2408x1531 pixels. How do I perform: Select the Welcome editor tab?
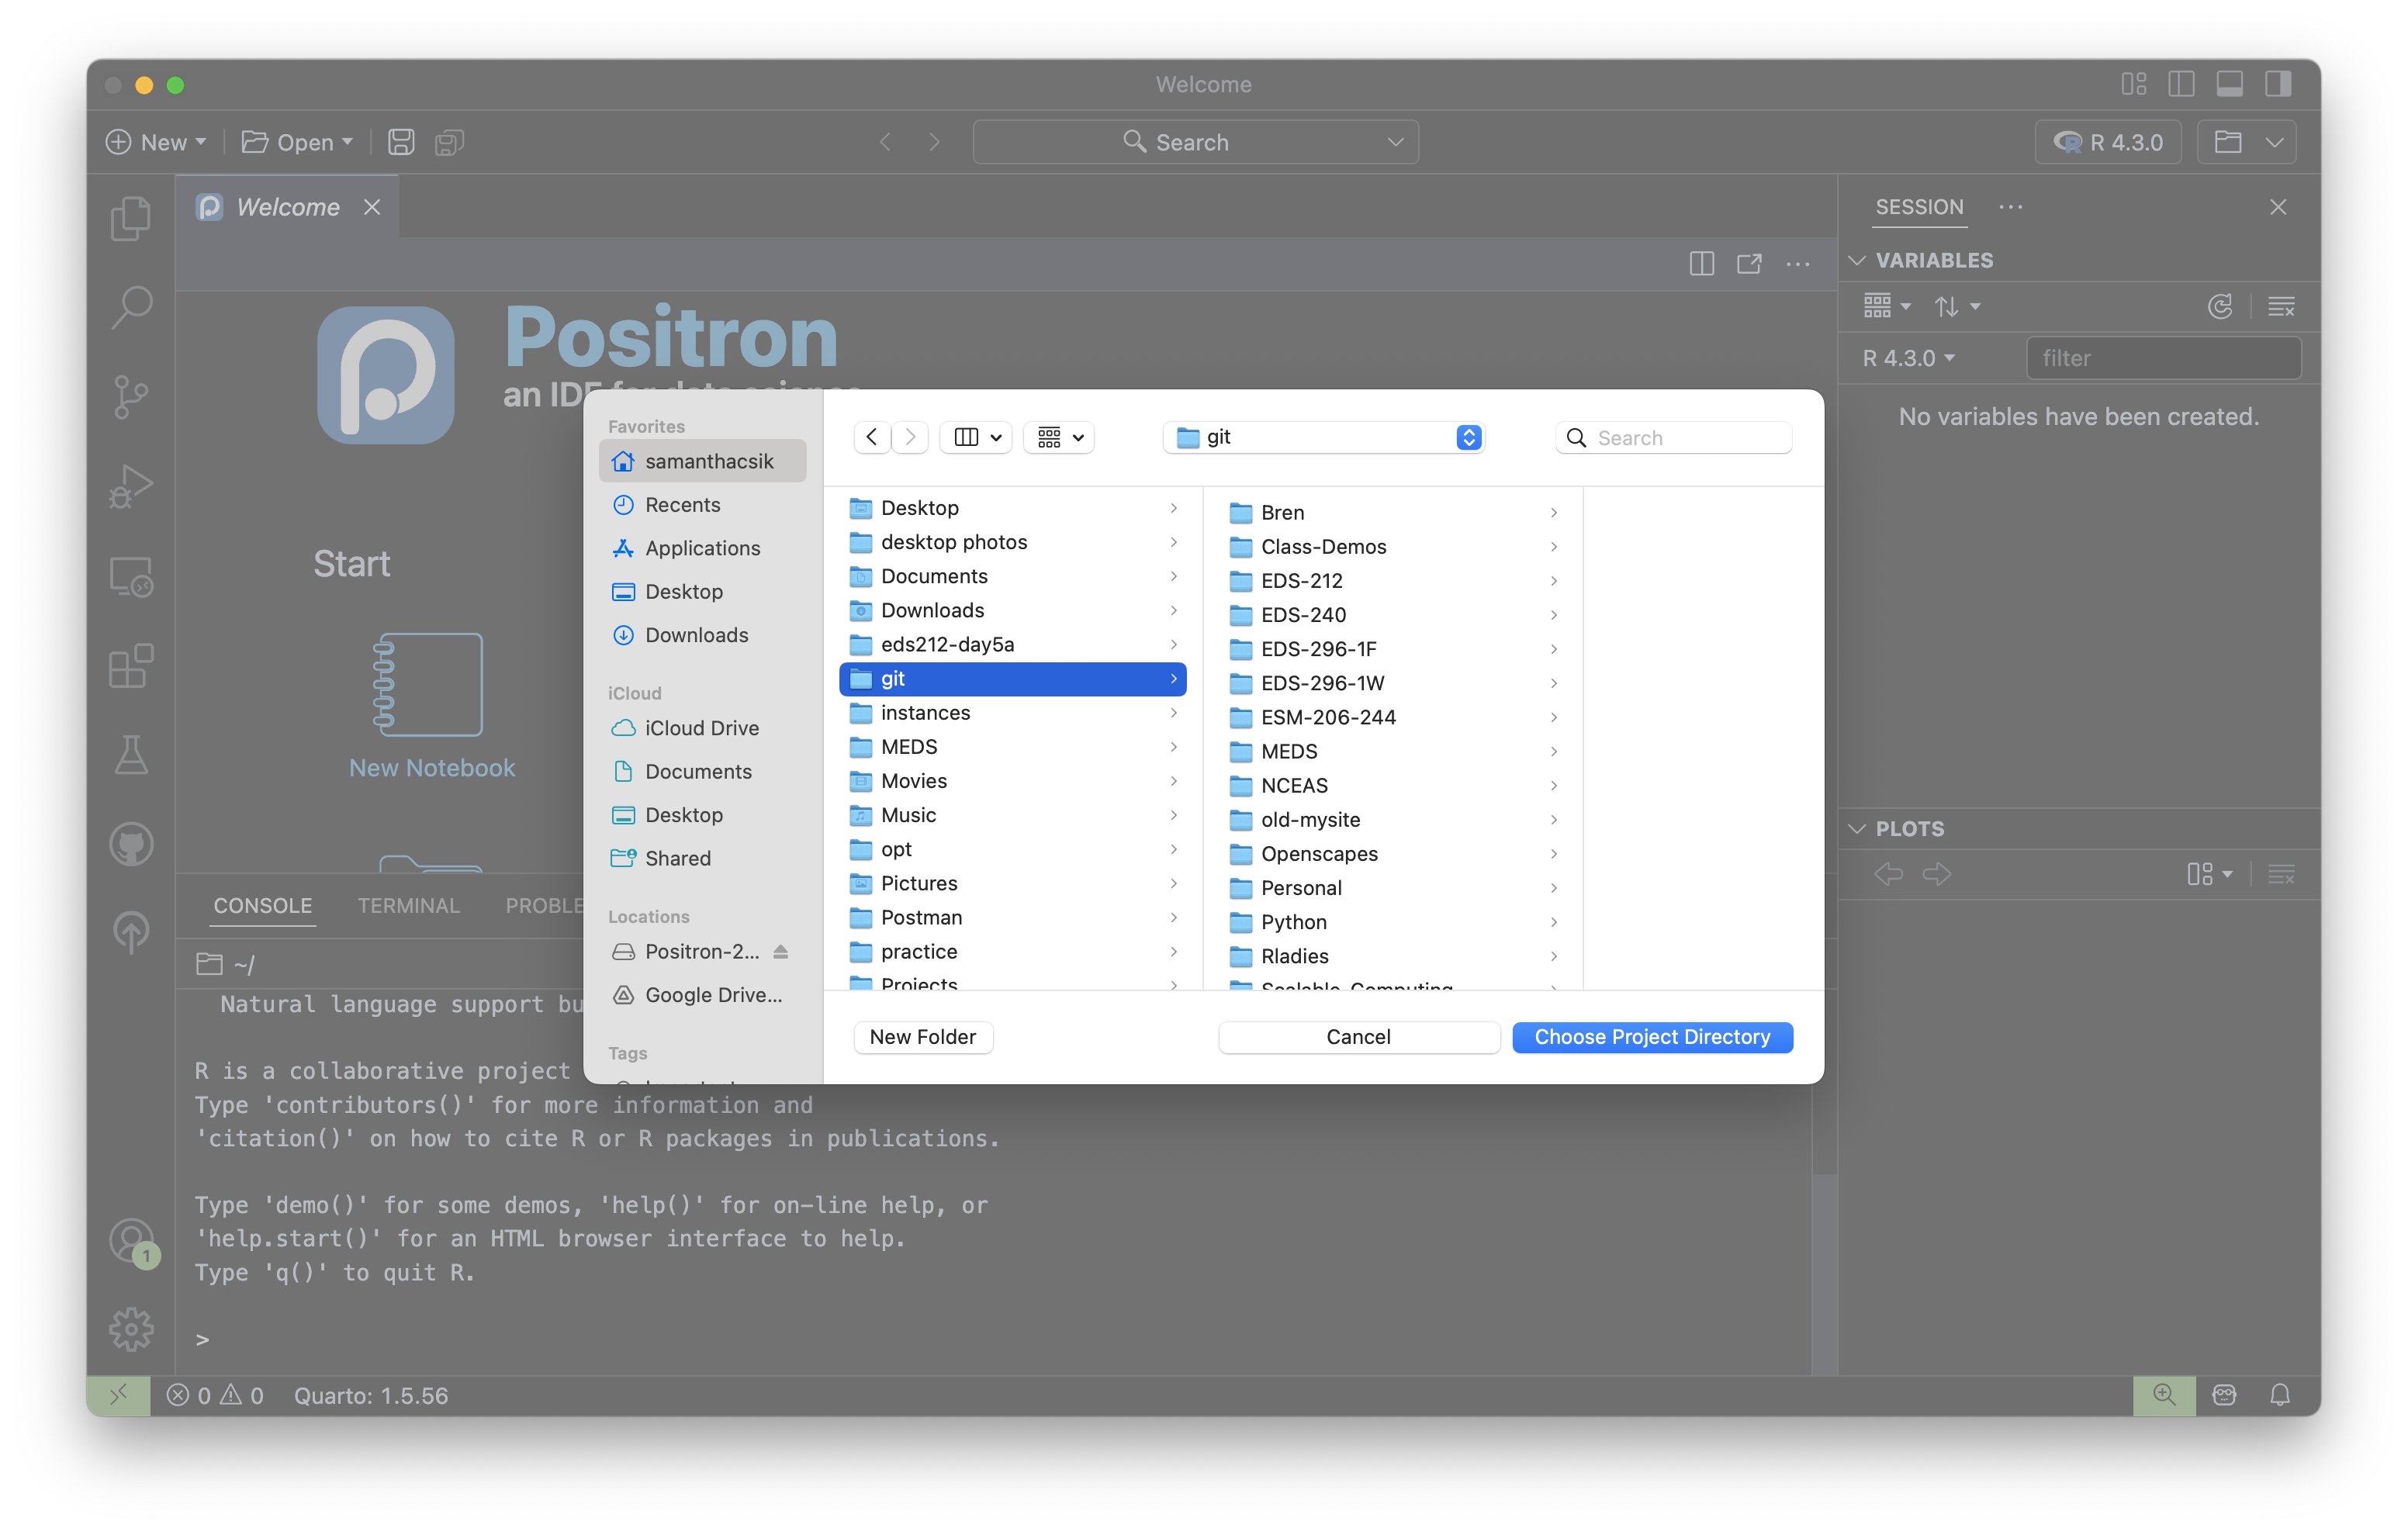pyautogui.click(x=287, y=206)
